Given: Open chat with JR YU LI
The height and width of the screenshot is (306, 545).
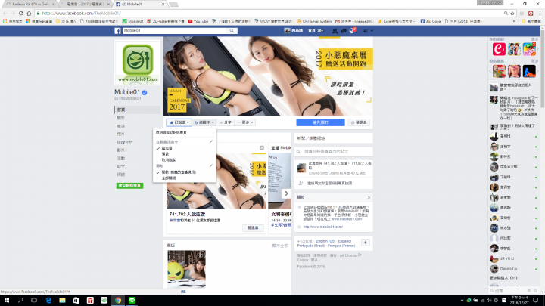Looking at the screenshot, I should [514, 259].
